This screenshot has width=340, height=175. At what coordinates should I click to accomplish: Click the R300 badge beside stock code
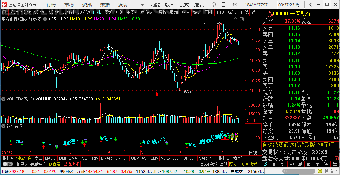(x=270, y=14)
